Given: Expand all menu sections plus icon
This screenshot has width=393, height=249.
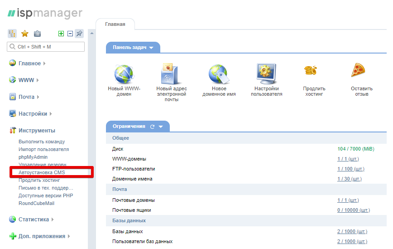Looking at the screenshot, I should click(x=61, y=34).
